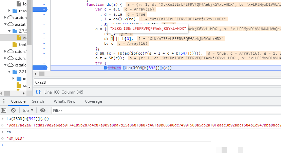Switch to the Coverage tab
This screenshot has height=159, width=281.
pos(93,101)
